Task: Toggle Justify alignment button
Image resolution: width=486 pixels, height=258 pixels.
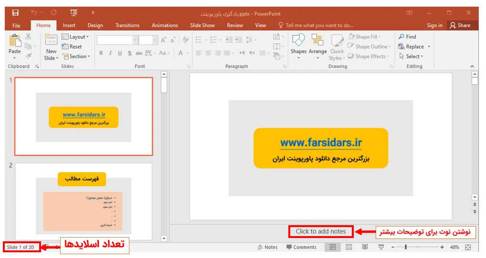Action: (x=227, y=53)
